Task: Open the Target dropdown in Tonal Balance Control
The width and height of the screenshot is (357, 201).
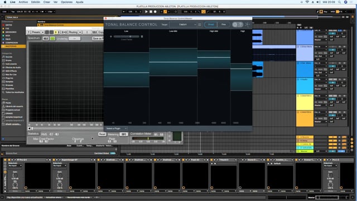Action: [183, 25]
